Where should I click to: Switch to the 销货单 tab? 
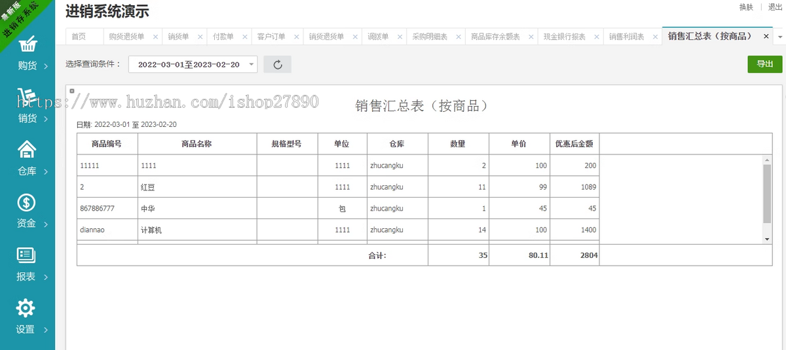click(178, 37)
